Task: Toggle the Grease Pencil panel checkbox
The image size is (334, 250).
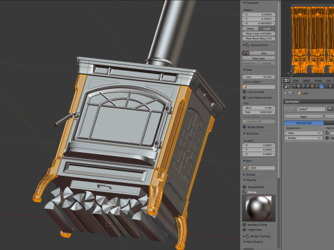Action: point(248,45)
